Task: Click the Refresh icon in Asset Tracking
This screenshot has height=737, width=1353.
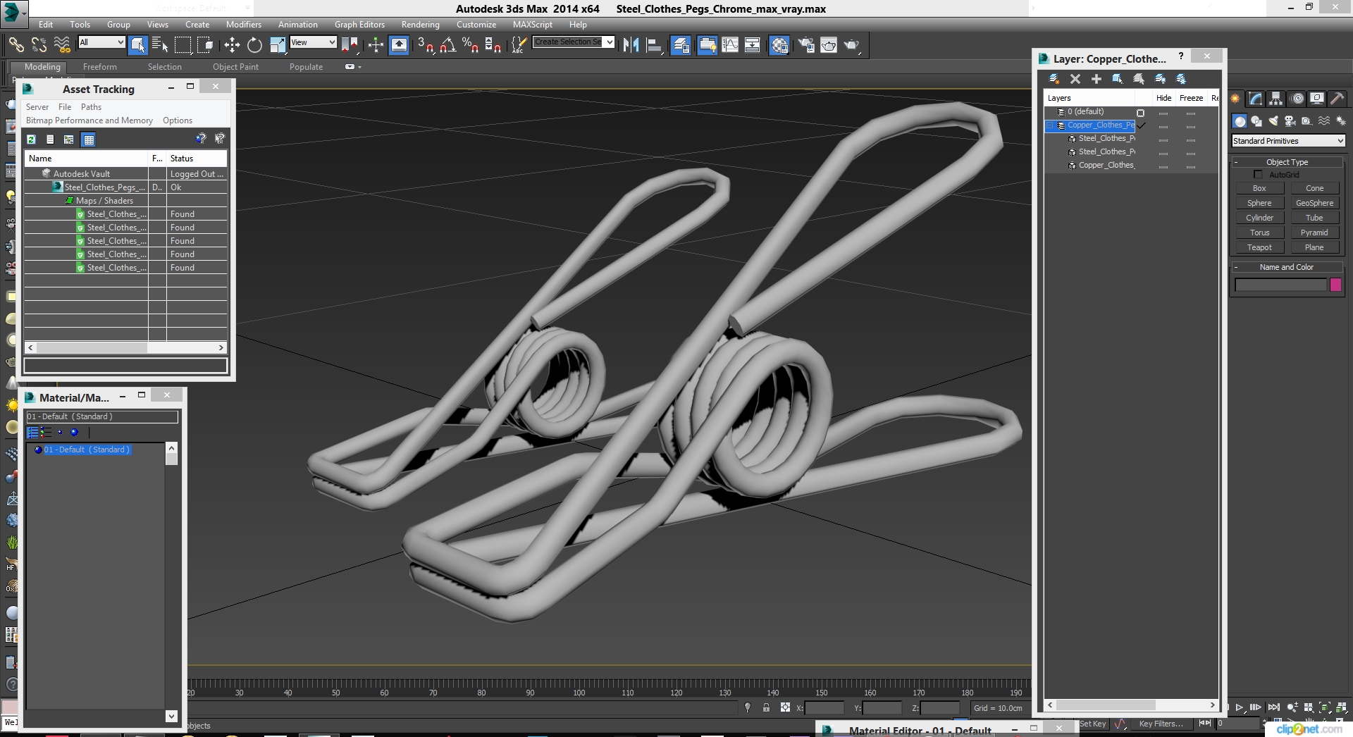Action: coord(31,140)
